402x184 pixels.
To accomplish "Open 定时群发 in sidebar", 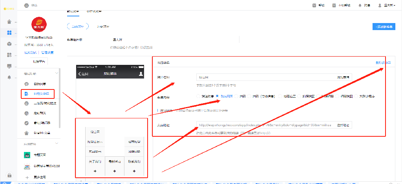I will tap(40, 113).
